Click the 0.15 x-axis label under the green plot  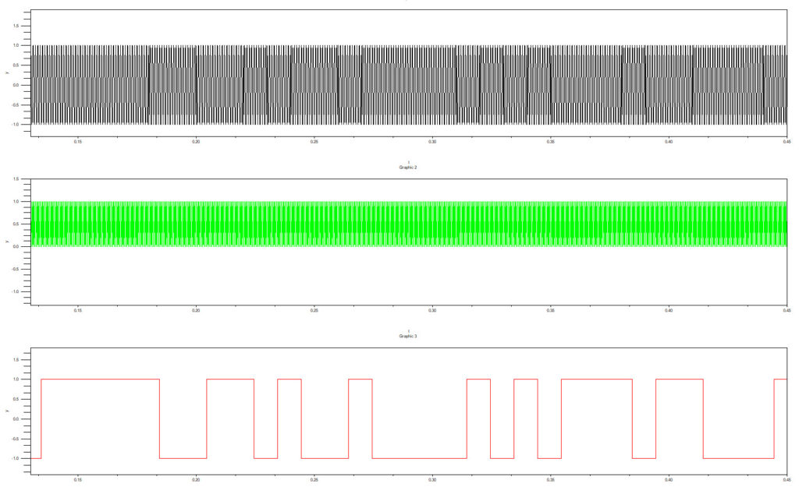pos(77,310)
